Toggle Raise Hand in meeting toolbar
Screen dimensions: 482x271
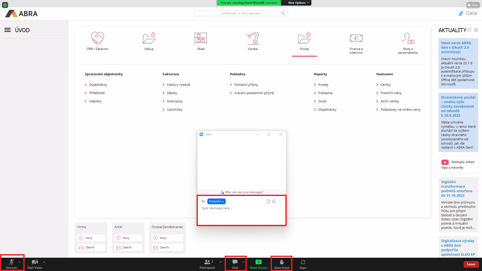tap(282, 264)
